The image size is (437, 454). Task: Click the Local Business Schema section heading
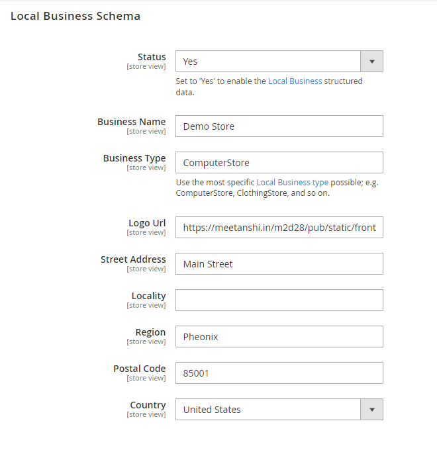coord(75,16)
